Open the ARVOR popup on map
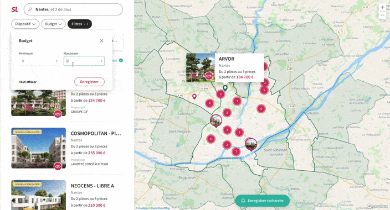This screenshot has width=390, height=210. (x=225, y=67)
